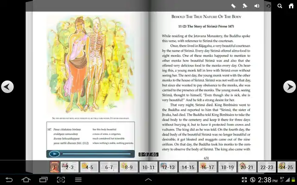Screen dimensions: 297x185
Task: Jump to pages 20-21 thumbnail
Action: (x=247, y=167)
